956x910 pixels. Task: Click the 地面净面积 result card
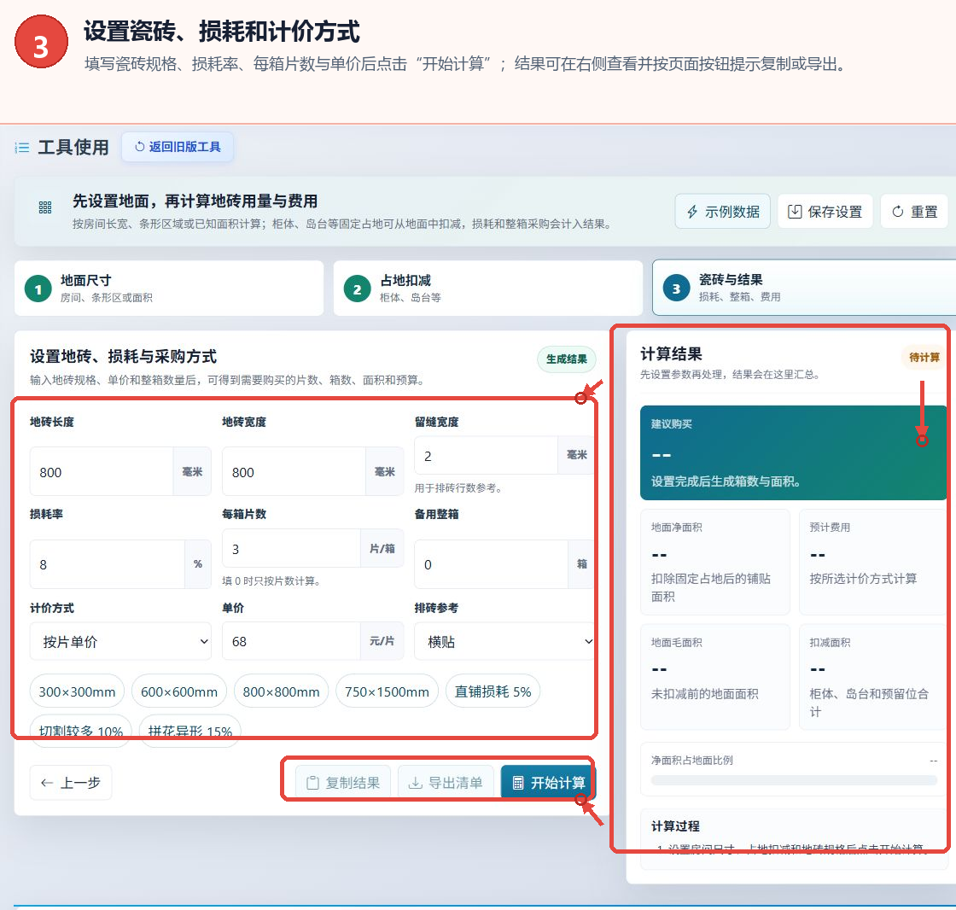715,562
